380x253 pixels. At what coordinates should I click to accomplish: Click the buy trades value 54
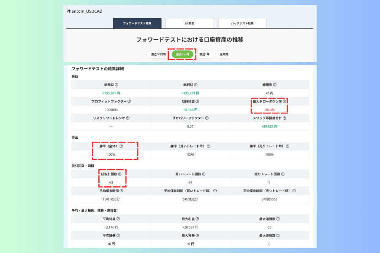click(190, 183)
